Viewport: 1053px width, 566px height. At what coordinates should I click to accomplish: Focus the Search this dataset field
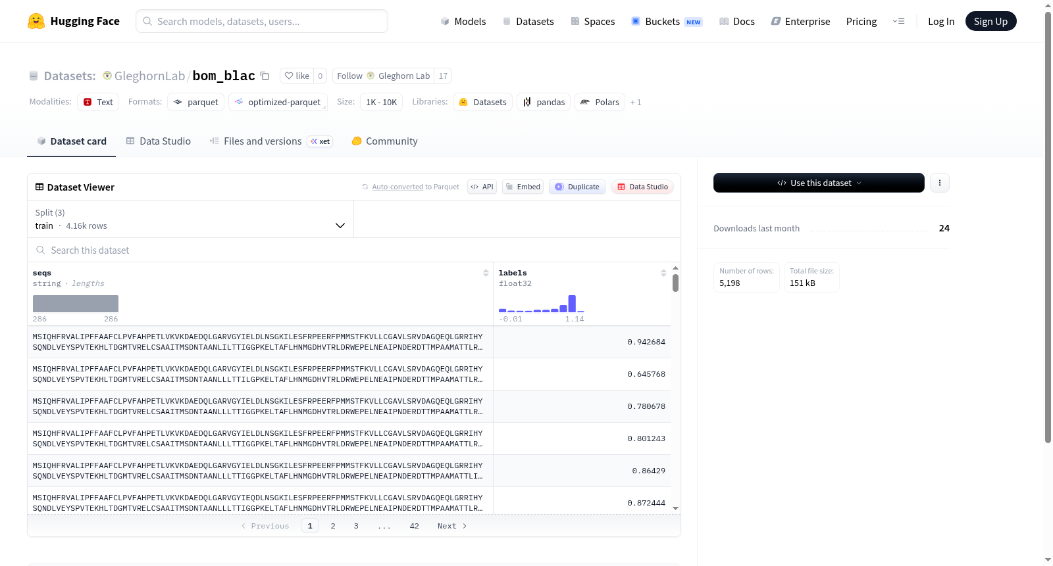click(354, 250)
